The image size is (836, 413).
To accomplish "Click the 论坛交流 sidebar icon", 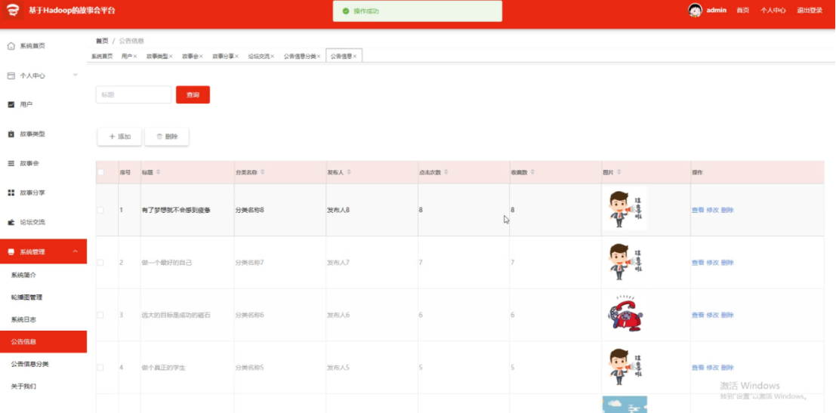I will (11, 222).
